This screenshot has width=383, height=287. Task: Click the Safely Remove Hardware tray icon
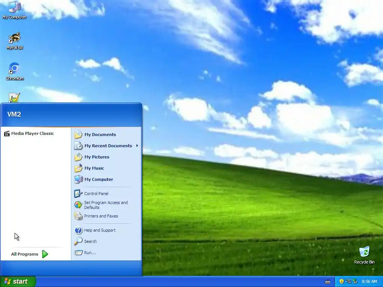[355, 281]
